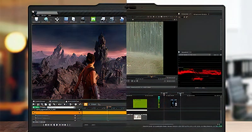This screenshot has width=252, height=132.
Task: Select the green clip in the video timeline
Action: pos(140,104)
